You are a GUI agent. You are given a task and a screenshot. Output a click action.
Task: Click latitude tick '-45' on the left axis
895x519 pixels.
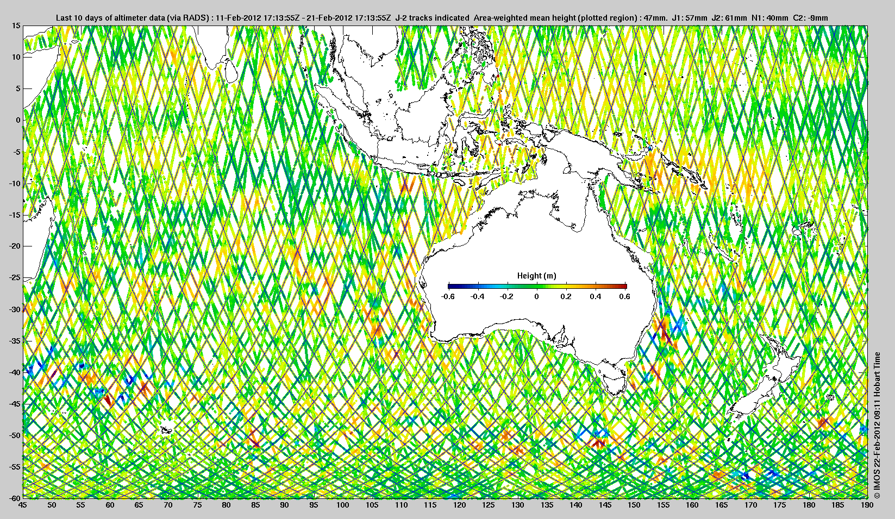pyautogui.click(x=15, y=403)
